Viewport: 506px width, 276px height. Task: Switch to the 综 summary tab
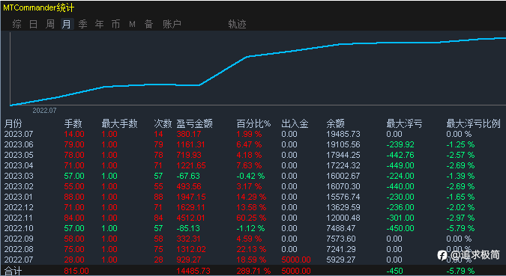[16, 24]
